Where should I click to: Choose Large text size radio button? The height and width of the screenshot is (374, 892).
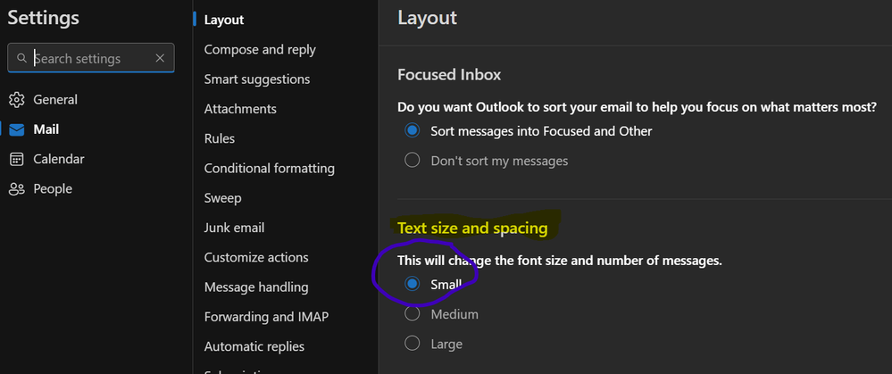pos(413,344)
